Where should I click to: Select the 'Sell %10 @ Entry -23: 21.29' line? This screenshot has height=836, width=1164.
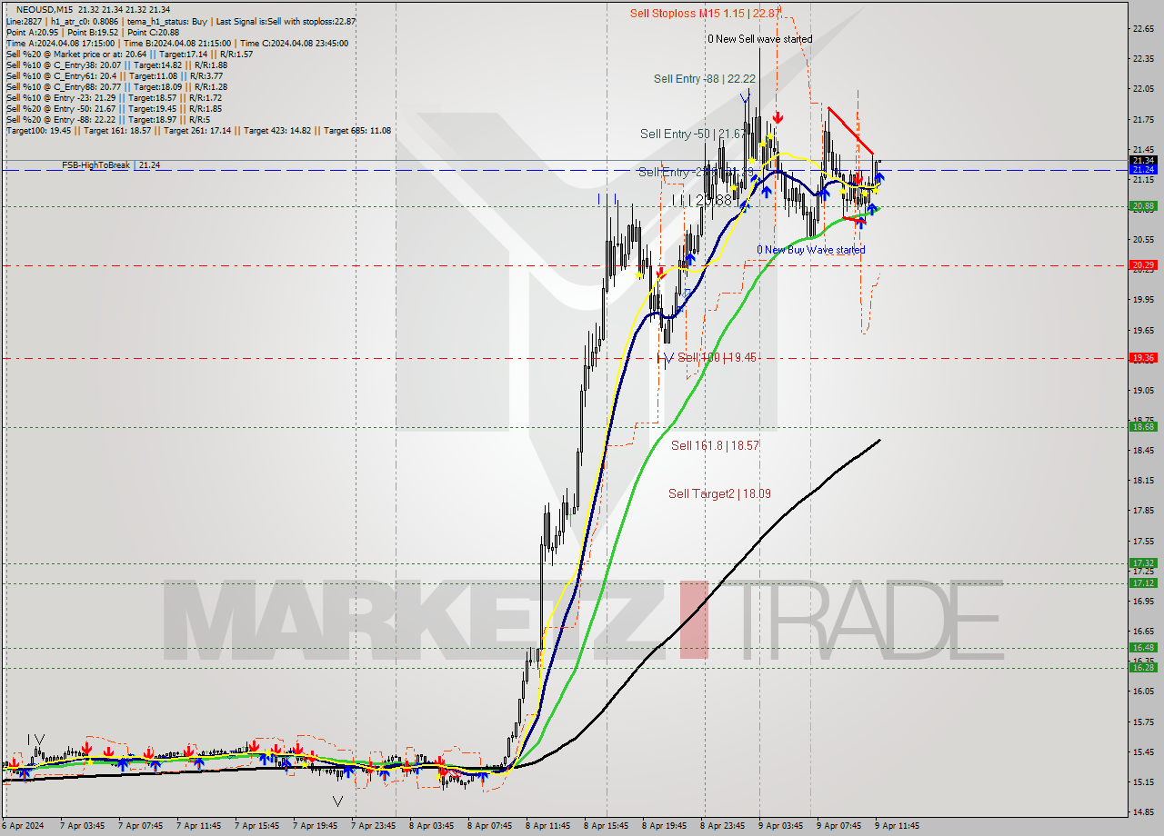[114, 97]
